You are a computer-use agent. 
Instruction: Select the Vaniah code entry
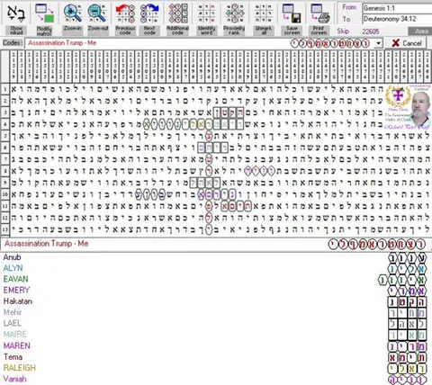click(14, 379)
